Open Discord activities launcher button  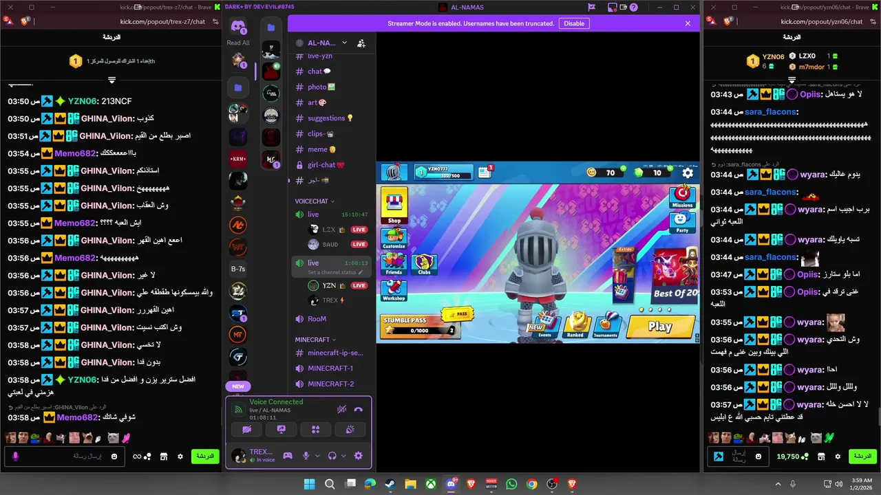point(315,429)
